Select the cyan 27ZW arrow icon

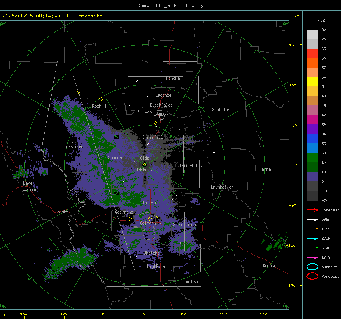click(x=312, y=239)
